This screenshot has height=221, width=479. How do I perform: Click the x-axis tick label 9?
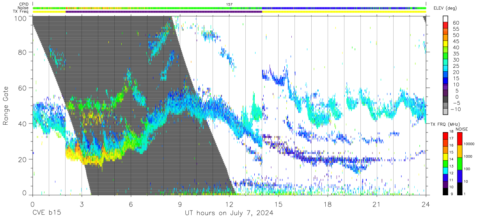[180, 205]
